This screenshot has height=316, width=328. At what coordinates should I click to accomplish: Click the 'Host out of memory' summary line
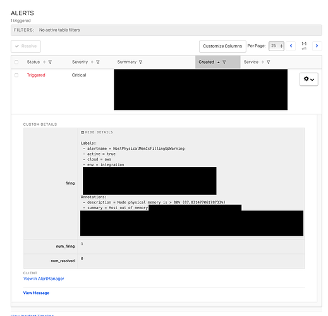116,208
